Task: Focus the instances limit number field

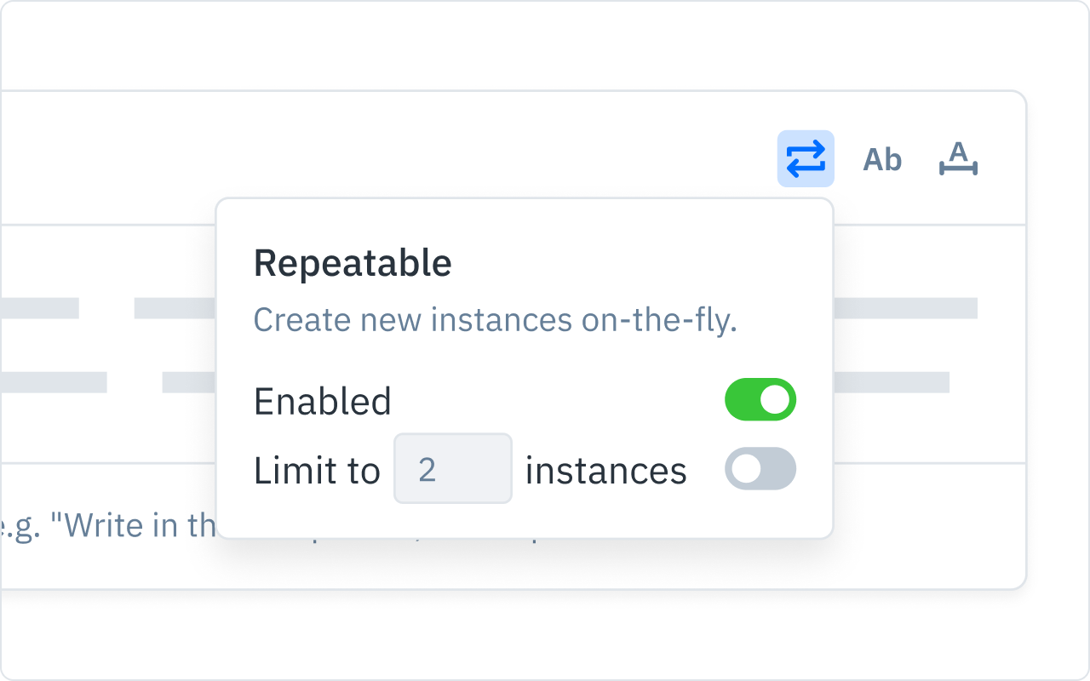Action: tap(453, 469)
